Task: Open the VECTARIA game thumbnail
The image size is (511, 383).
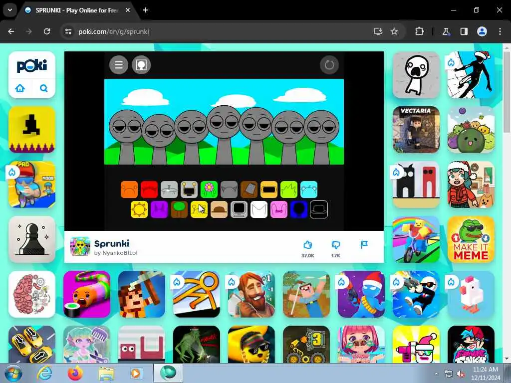Action: 416,130
